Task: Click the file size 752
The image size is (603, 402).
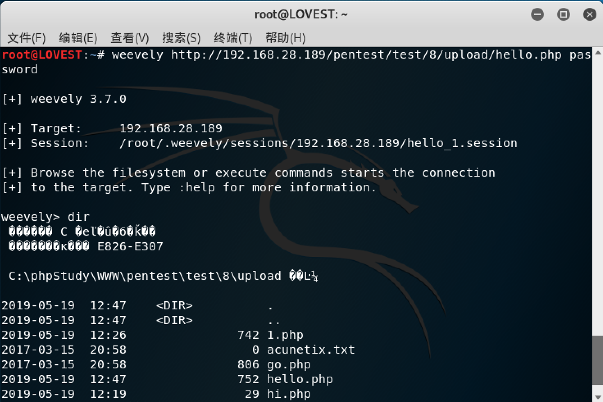Action: (x=248, y=379)
